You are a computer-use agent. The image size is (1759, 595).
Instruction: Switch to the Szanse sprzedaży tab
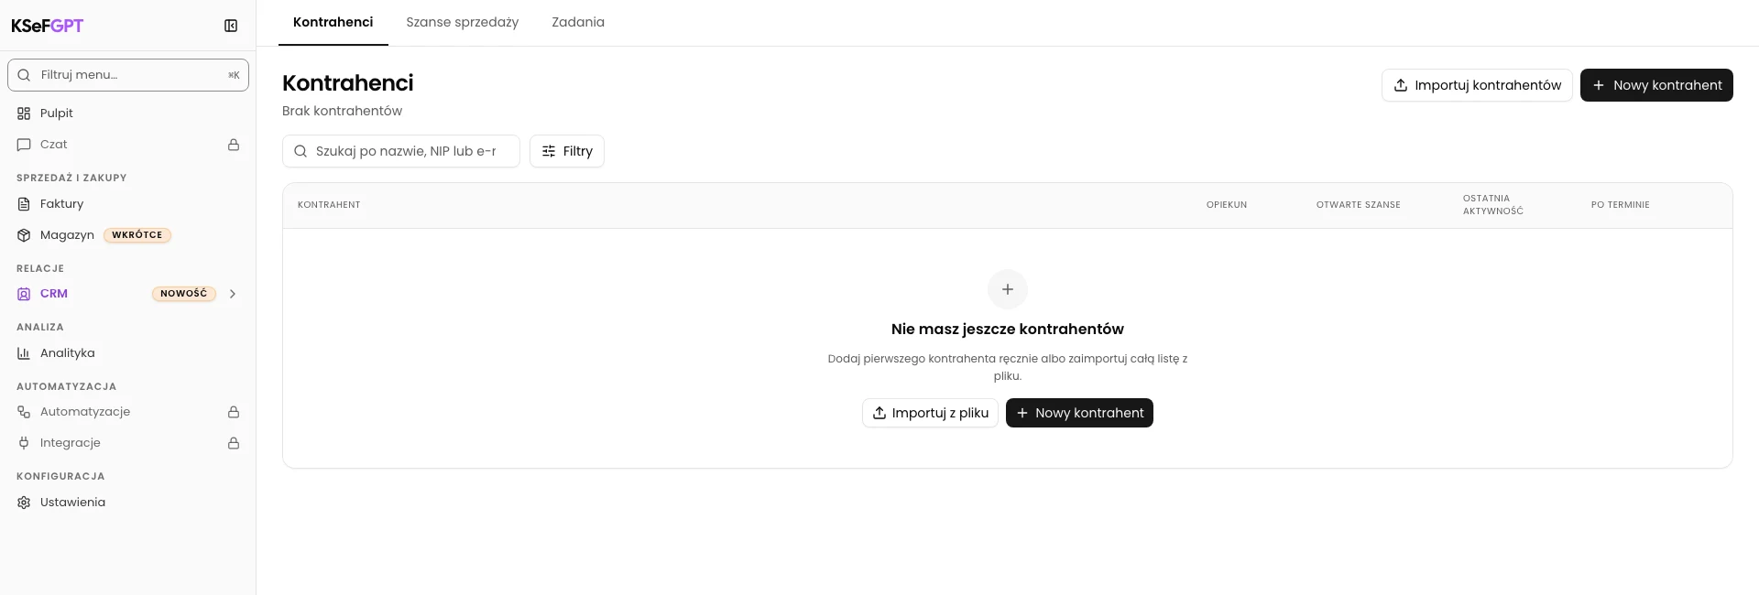coord(463,22)
